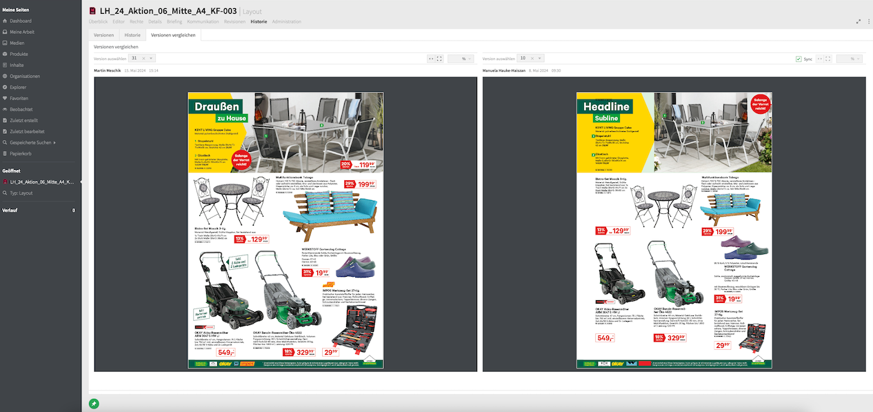Viewport: 873px width, 412px height.
Task: Click the green pin button at bottom left
Action: (x=94, y=404)
